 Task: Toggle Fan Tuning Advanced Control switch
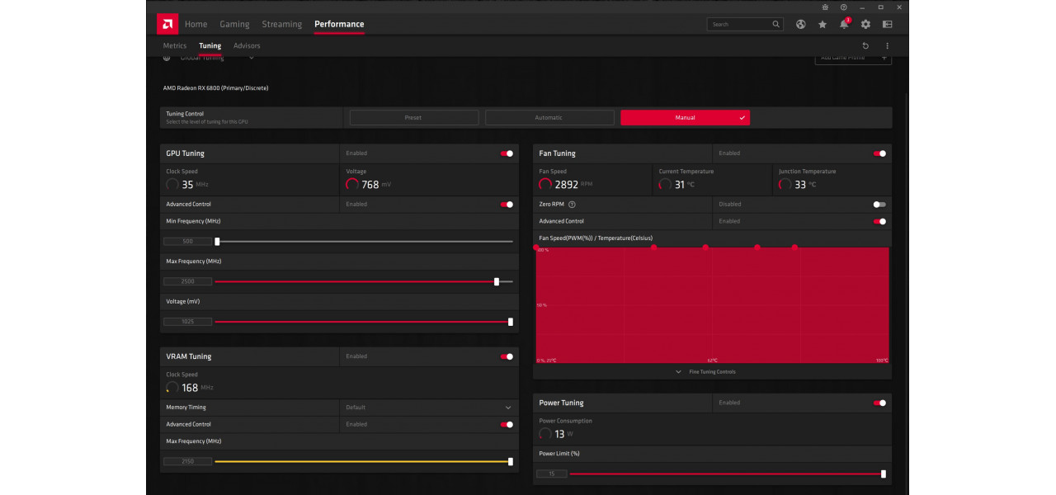pyautogui.click(x=879, y=221)
